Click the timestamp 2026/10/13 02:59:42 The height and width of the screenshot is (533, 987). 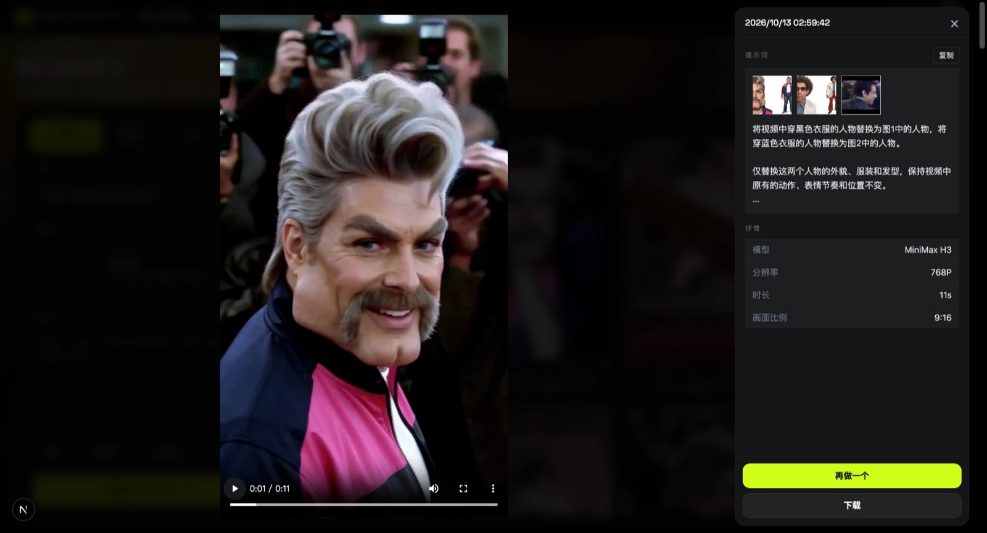tap(787, 23)
